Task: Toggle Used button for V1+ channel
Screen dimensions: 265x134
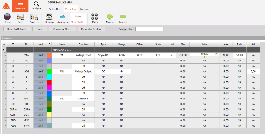Action: click(40, 55)
